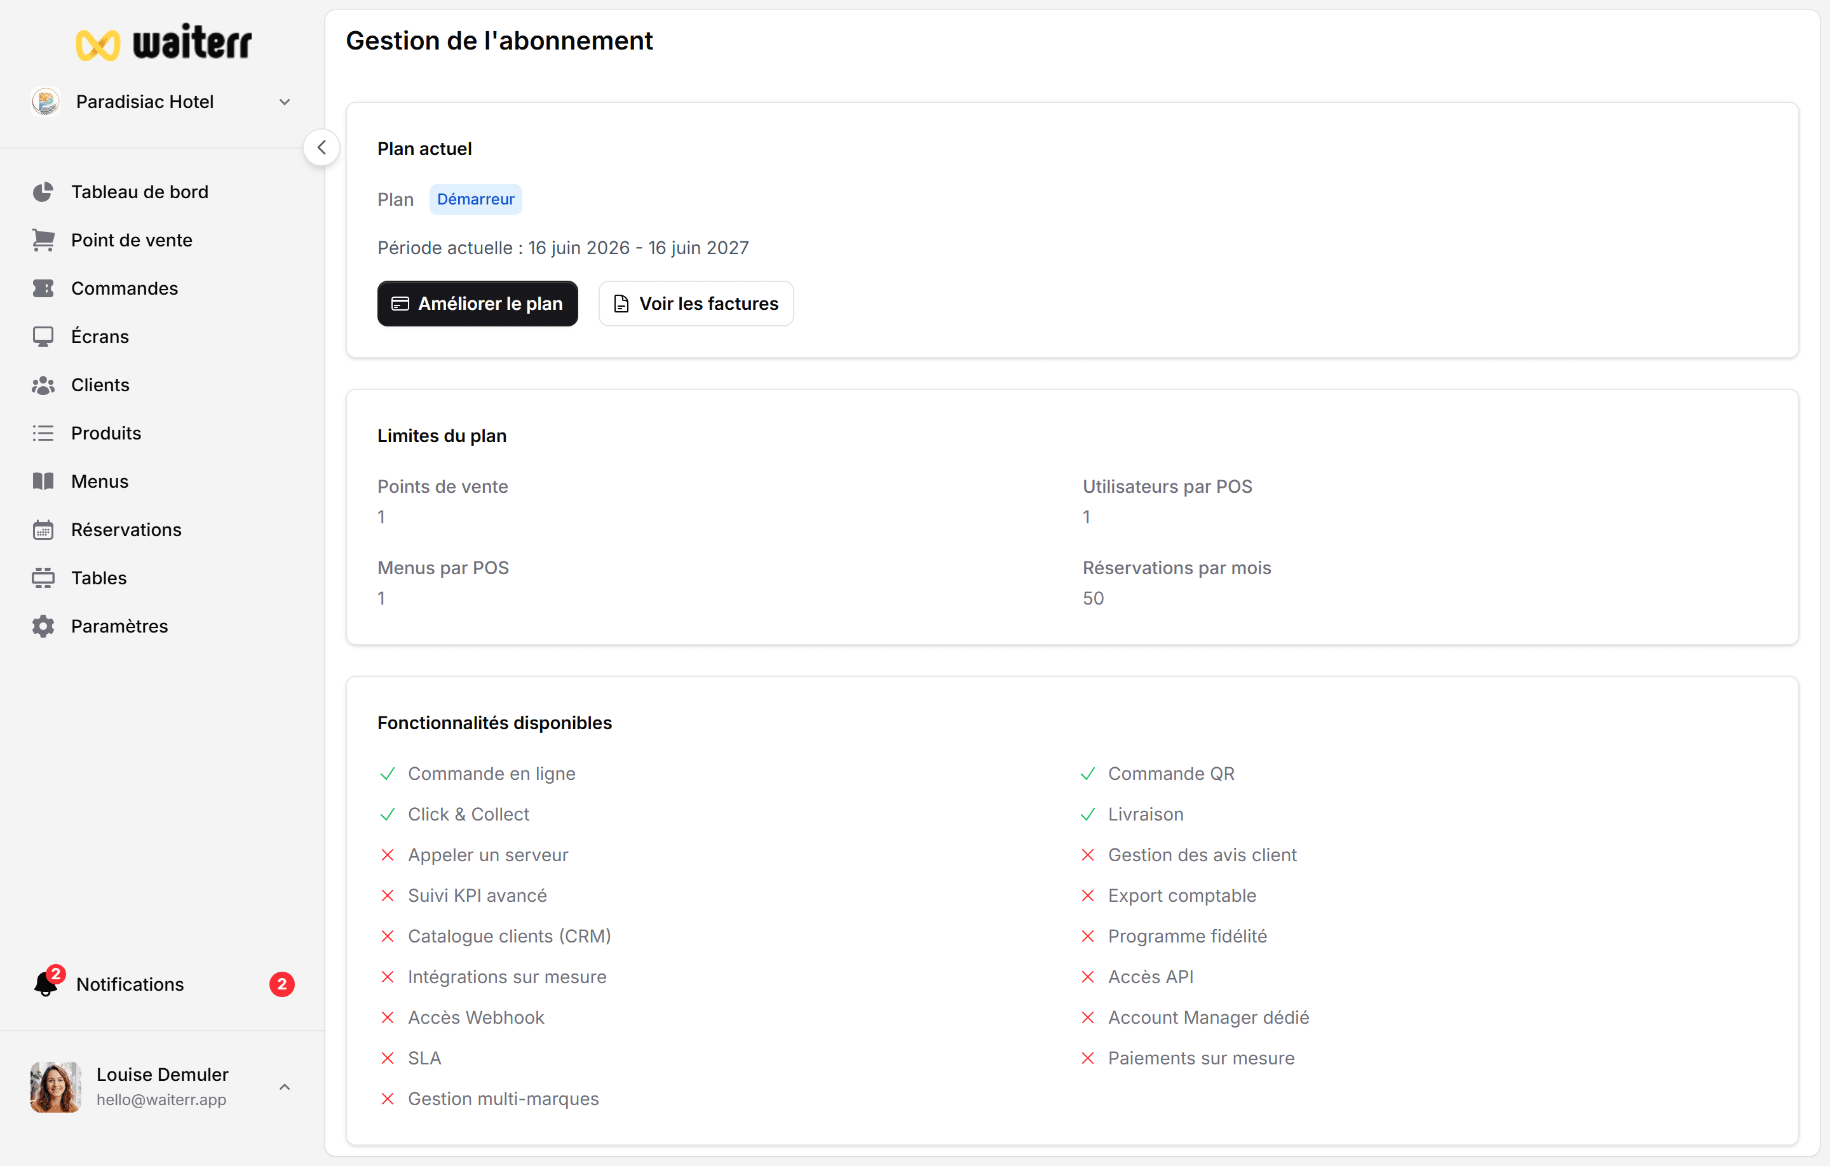The height and width of the screenshot is (1166, 1830).
Task: Go to Menus in sidebar
Action: [x=100, y=481]
